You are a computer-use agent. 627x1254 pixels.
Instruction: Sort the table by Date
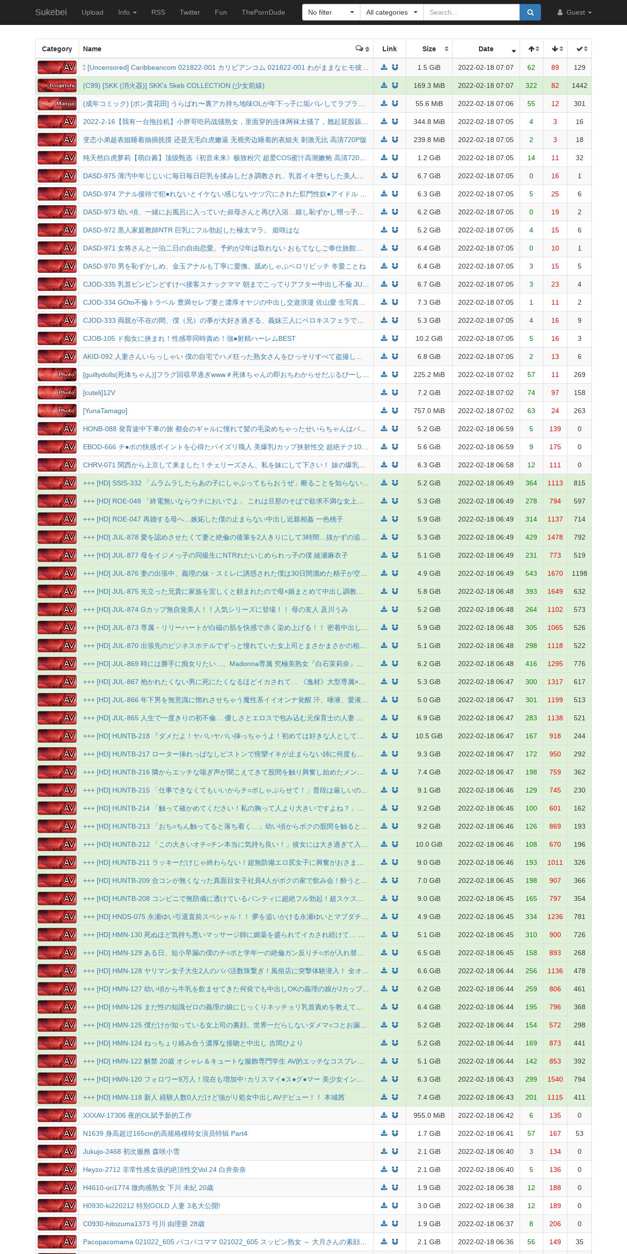coord(486,49)
